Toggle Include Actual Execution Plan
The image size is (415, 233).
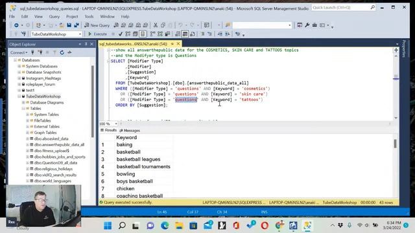[153, 34]
